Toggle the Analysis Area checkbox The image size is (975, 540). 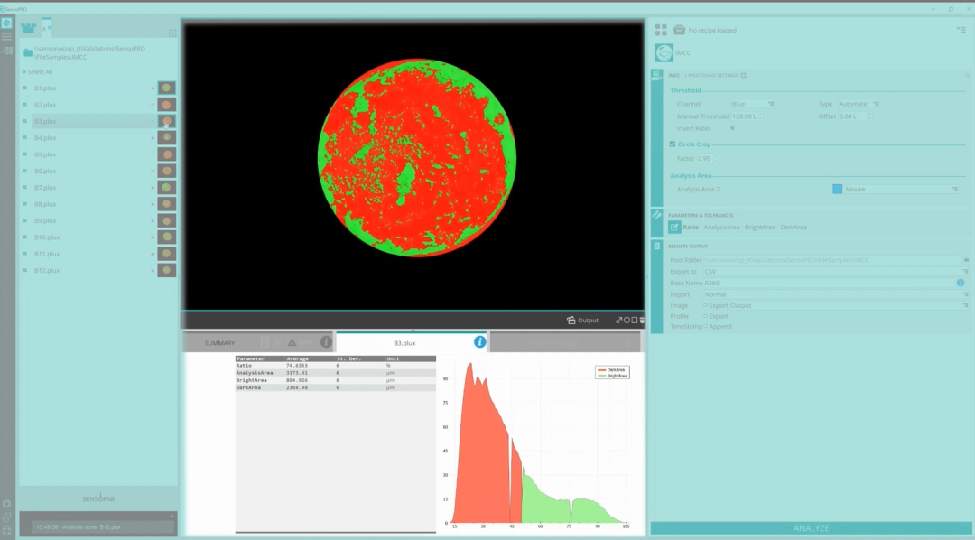tap(719, 189)
